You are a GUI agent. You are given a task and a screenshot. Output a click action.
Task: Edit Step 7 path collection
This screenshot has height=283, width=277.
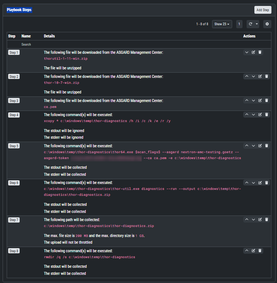tap(260, 220)
